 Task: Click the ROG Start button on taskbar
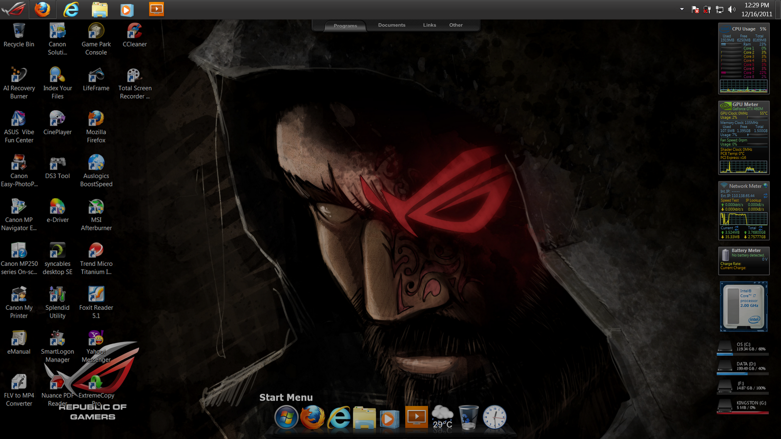coord(13,9)
